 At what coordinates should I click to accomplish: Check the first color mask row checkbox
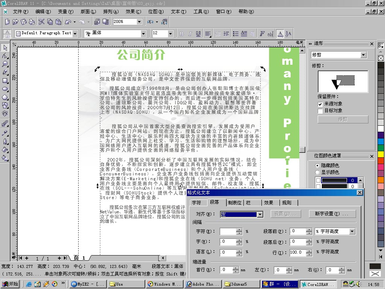(318, 180)
